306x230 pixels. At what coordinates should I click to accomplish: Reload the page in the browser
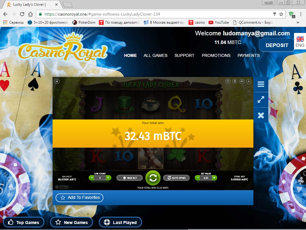pyautogui.click(x=22, y=14)
